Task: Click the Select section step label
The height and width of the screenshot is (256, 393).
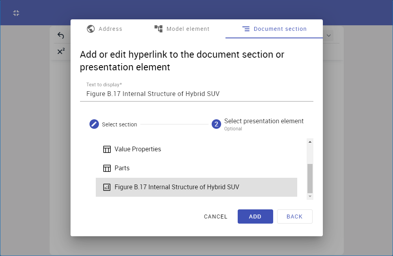Action: 119,124
